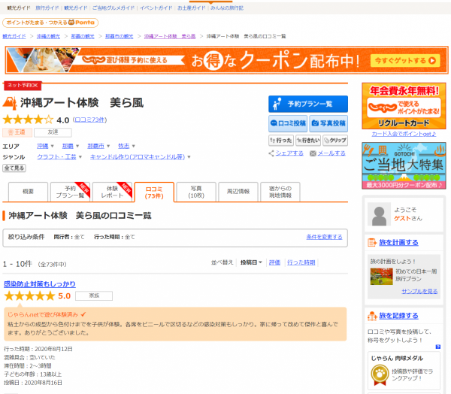Click the mountain activity icon beside the title

[10, 103]
